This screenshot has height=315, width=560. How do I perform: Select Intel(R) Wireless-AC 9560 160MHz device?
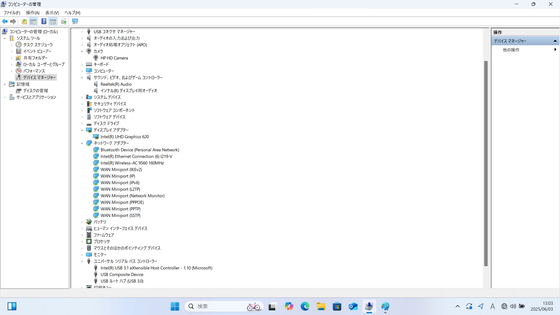coord(132,163)
